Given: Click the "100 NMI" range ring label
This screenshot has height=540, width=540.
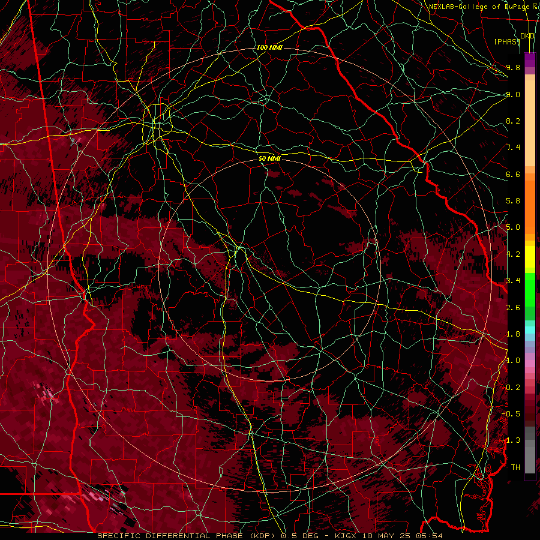Looking at the screenshot, I should [x=269, y=47].
